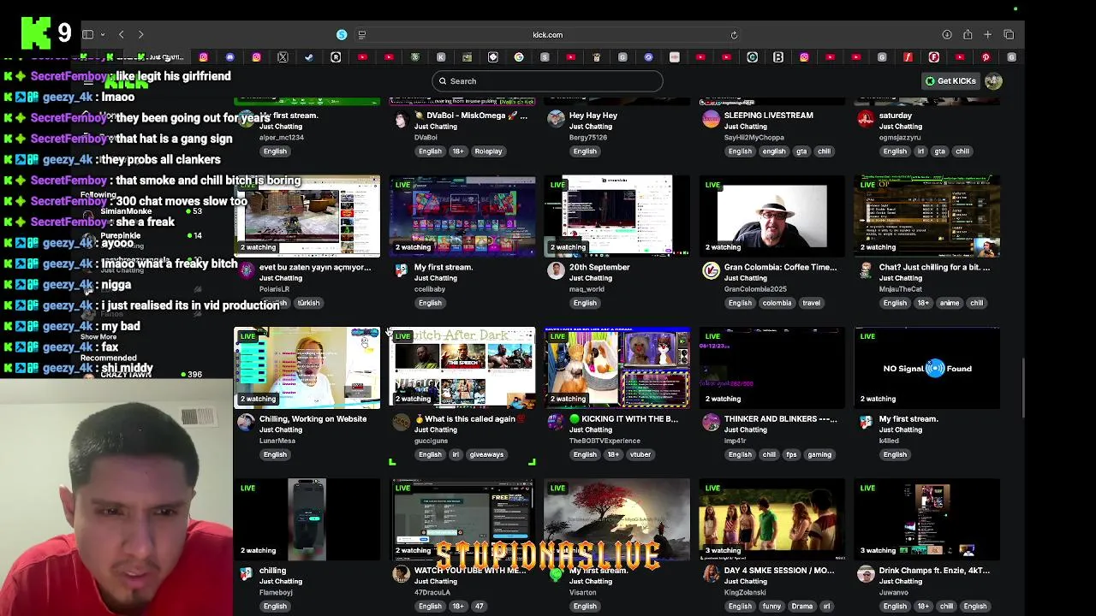Viewport: 1096px width, 616px height.
Task: Go forward with the Safari forward arrow
Action: pyautogui.click(x=140, y=34)
